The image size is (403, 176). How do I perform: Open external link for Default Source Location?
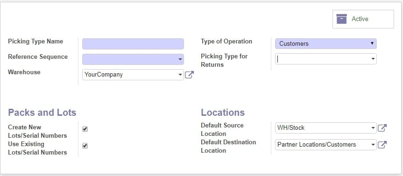click(382, 128)
